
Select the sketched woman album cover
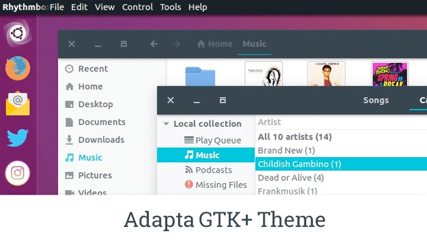click(264, 74)
